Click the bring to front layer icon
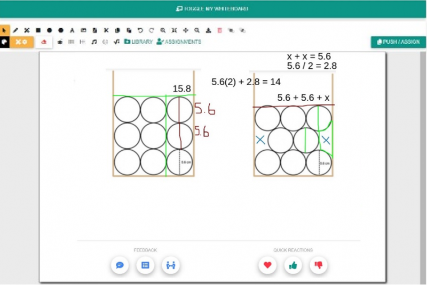The height and width of the screenshot is (285, 427). click(231, 30)
